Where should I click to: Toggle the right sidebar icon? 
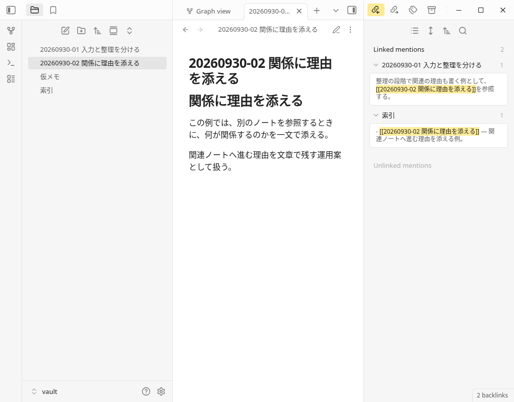click(x=352, y=10)
